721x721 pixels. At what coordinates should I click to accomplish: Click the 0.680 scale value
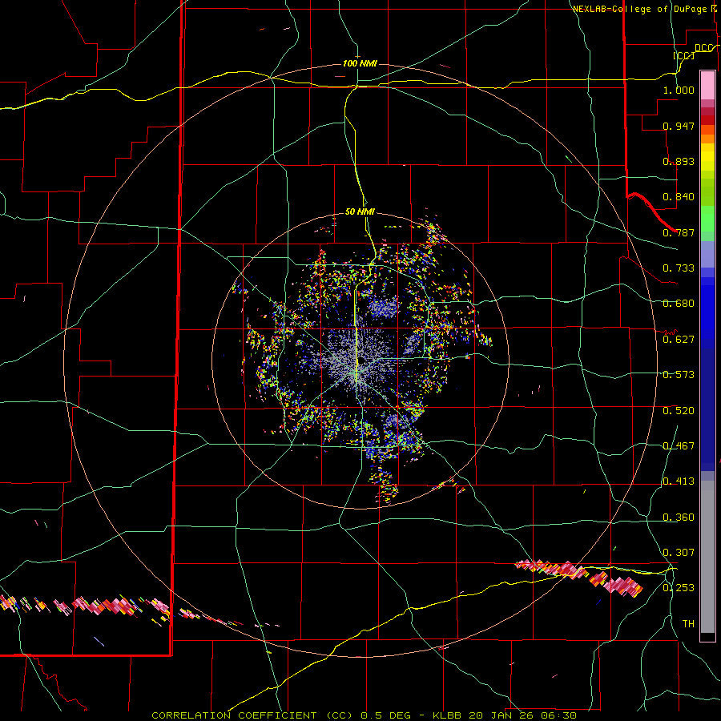679,304
